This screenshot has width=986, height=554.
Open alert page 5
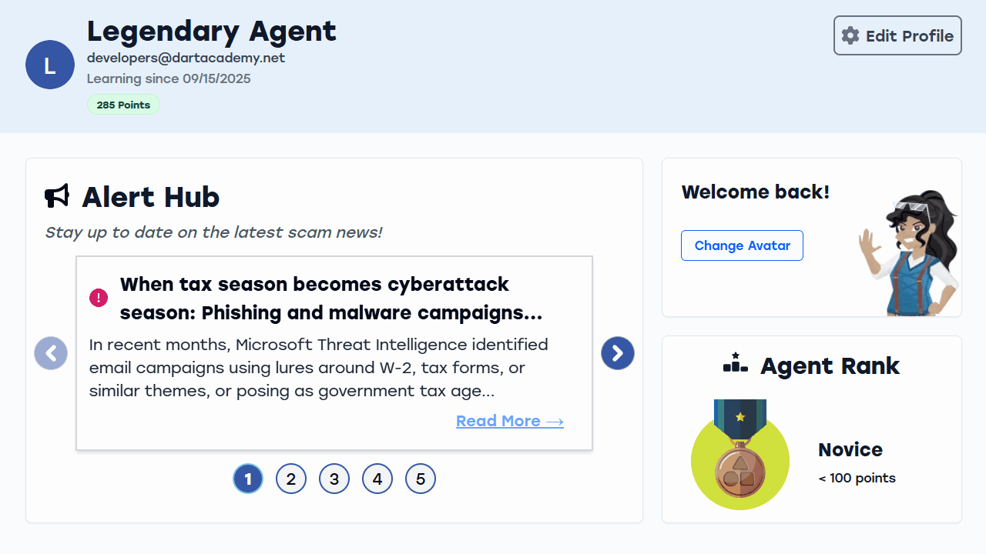pos(421,478)
